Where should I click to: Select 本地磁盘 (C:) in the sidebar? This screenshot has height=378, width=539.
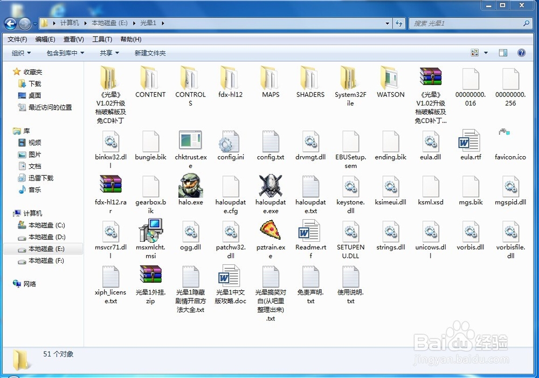coord(47,225)
